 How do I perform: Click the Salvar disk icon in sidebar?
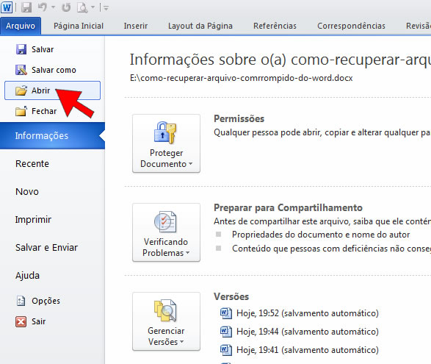point(21,49)
